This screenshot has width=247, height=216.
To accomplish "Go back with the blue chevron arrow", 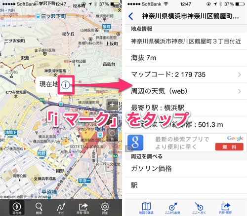I will tap(131, 16).
